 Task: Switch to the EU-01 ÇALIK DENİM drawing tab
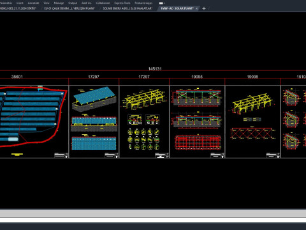pyautogui.click(x=69, y=8)
